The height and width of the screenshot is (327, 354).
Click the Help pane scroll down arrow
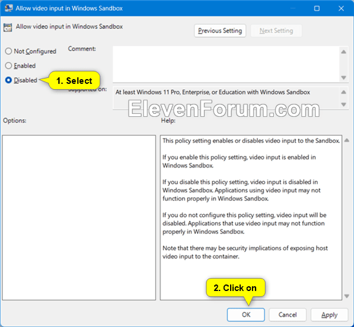click(x=347, y=296)
